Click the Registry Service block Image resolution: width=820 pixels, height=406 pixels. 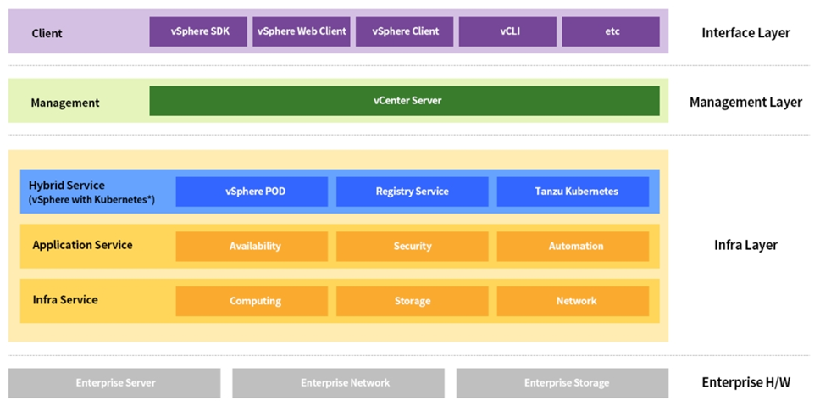(412, 192)
